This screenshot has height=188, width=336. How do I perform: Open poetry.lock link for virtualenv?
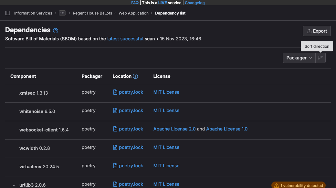point(131,166)
